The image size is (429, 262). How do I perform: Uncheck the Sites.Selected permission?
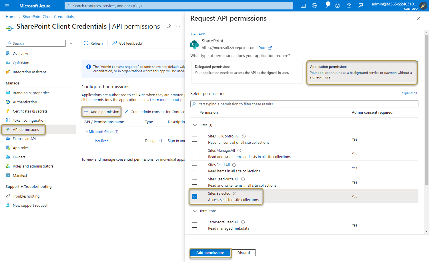(195, 196)
